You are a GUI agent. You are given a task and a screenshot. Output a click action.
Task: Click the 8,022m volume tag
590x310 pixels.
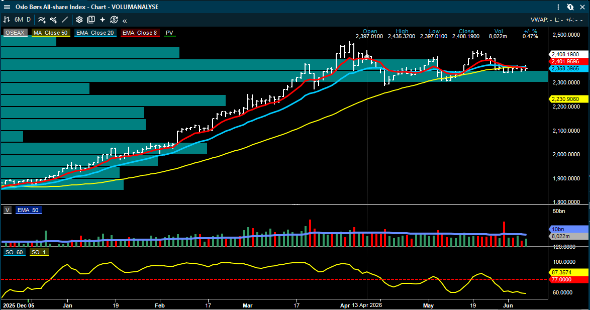(x=569, y=236)
